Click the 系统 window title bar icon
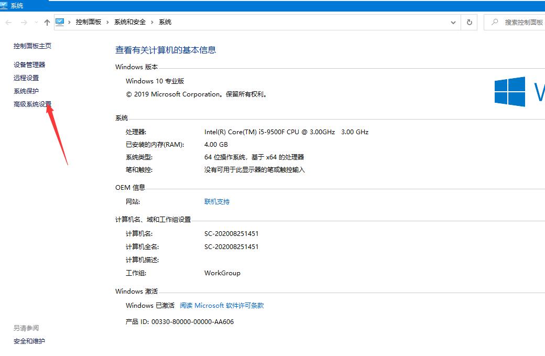The image size is (545, 356). pos(5,5)
